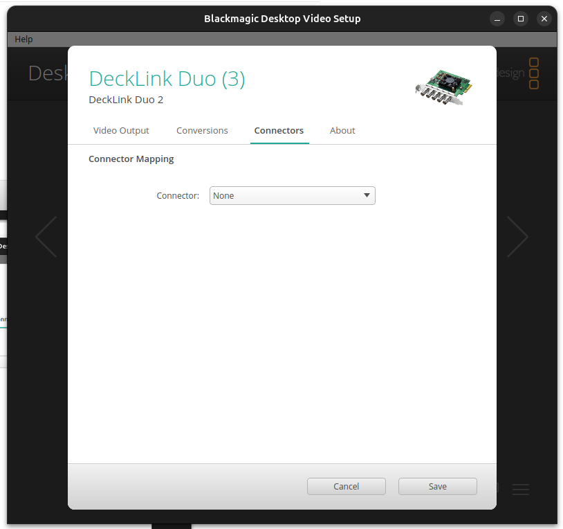Go to next device with right arrow

click(517, 237)
